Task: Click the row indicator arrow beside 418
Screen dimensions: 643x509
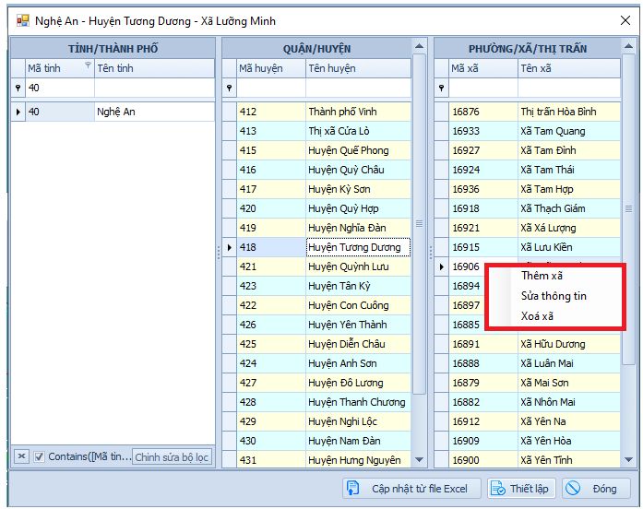Action: pyautogui.click(x=229, y=247)
